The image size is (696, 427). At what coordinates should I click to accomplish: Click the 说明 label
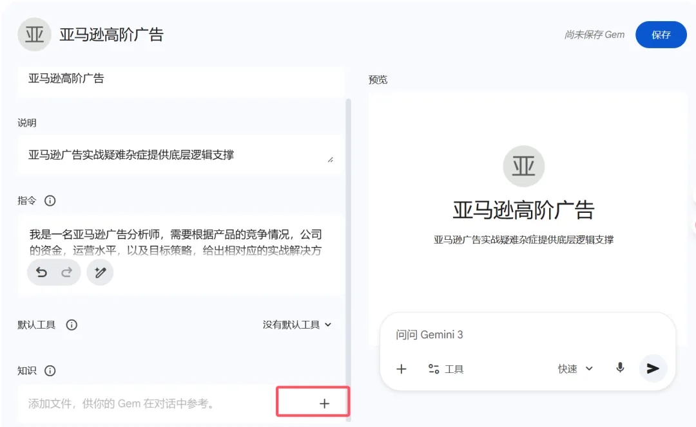26,123
